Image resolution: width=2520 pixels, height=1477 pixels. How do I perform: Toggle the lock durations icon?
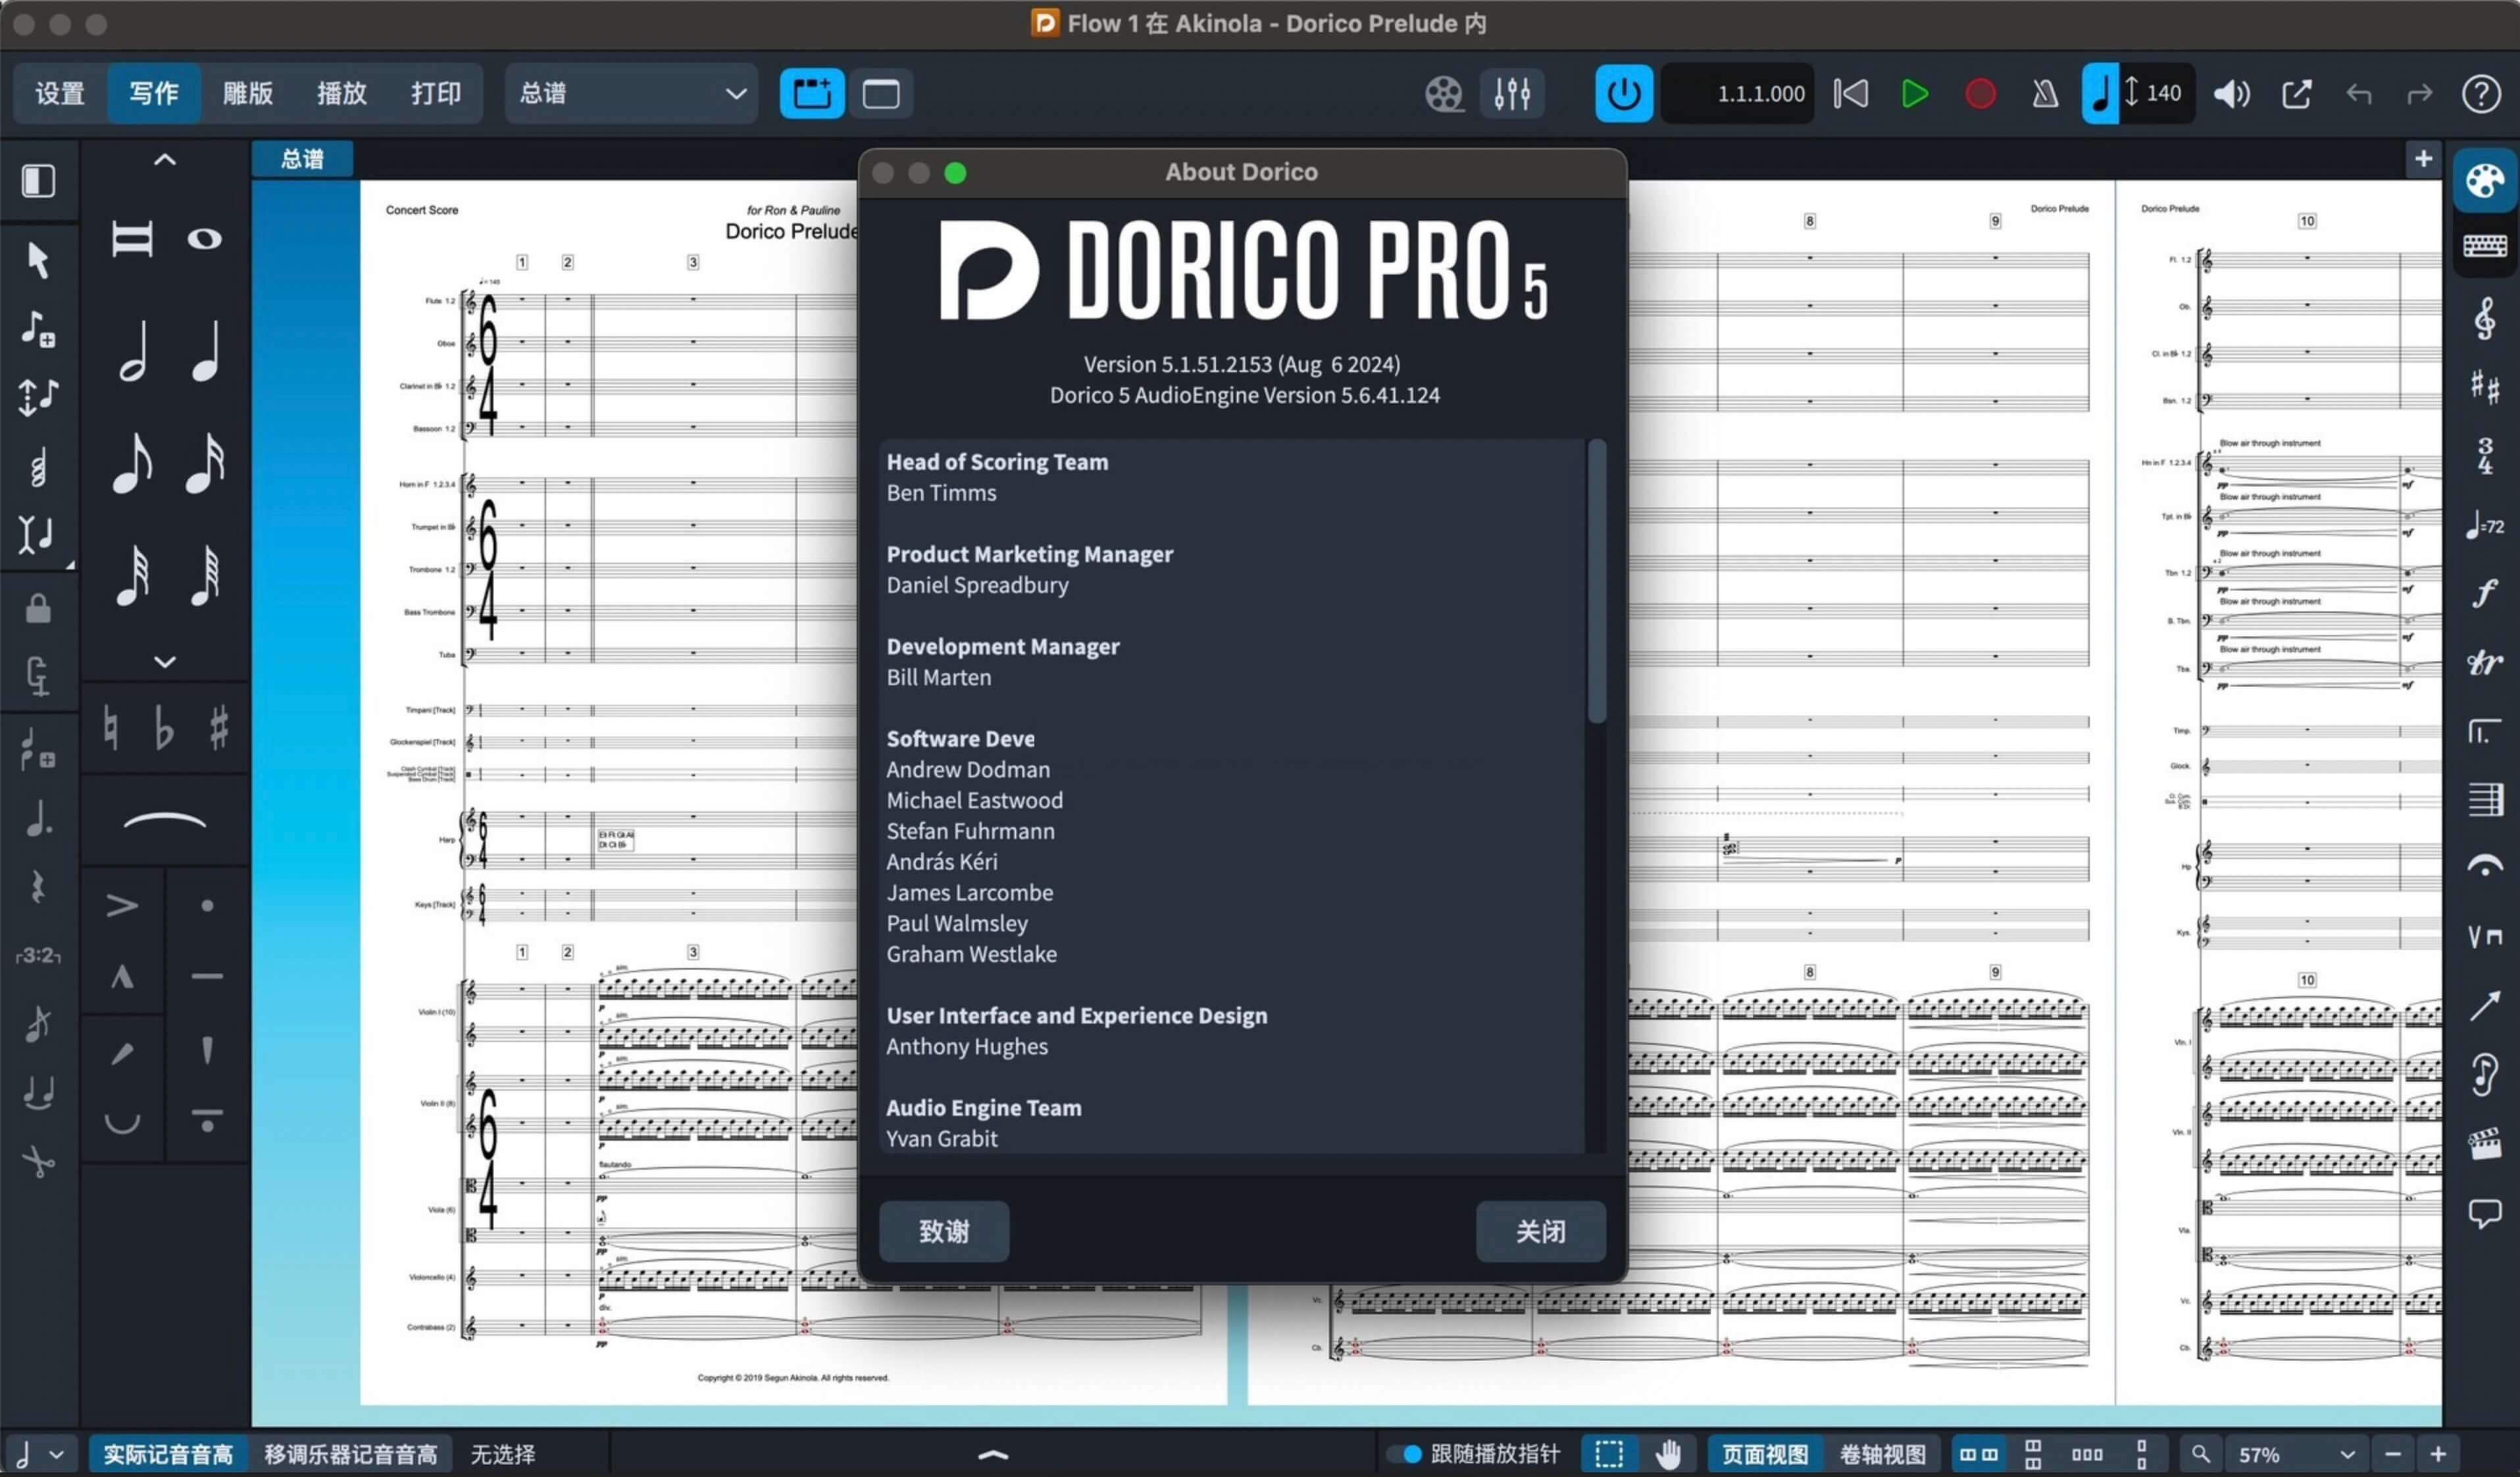(x=38, y=608)
